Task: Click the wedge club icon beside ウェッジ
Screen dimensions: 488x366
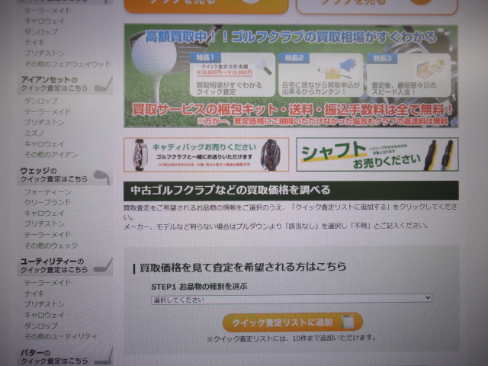Action: point(102,177)
